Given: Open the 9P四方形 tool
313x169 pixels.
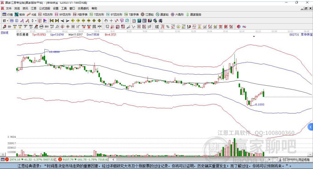Looking at the screenshot, I should [x=63, y=15].
